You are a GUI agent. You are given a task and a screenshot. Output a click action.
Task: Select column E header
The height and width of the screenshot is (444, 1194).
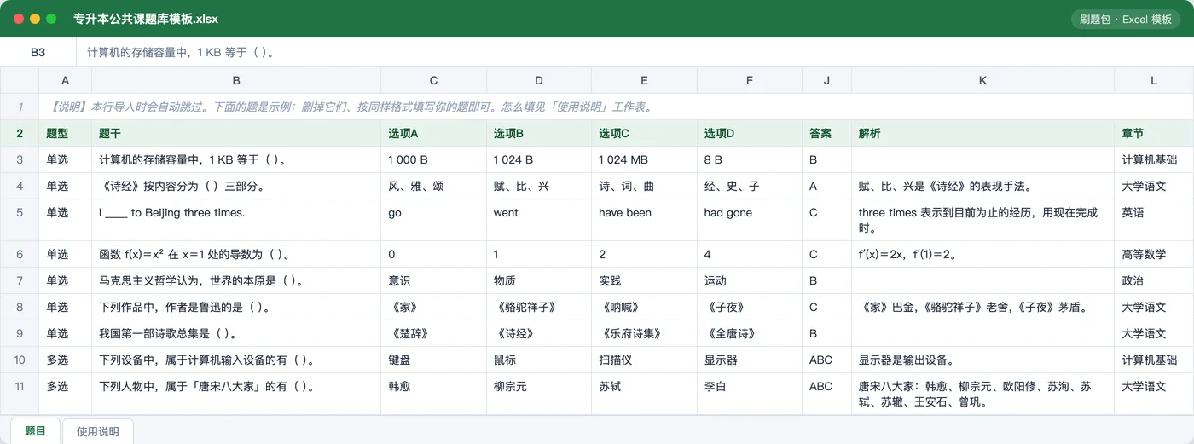point(644,81)
